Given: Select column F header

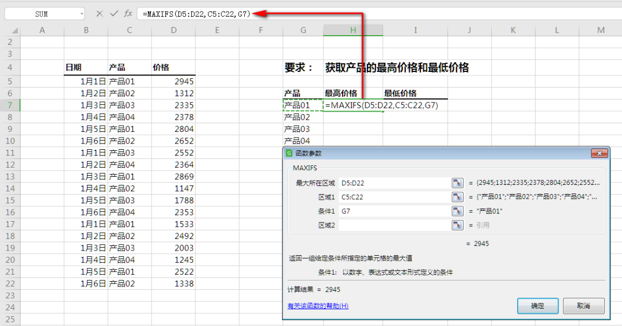Looking at the screenshot, I should click(261, 30).
